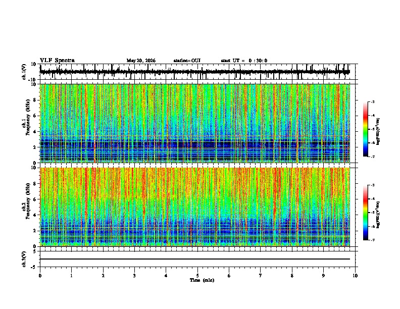The image size is (400, 309).
Task: Click the ch.1 Frequency (kHz) axis label
Action: coord(26,120)
